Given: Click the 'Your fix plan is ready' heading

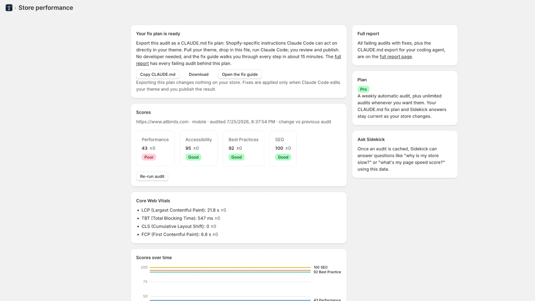Looking at the screenshot, I should pos(158,34).
